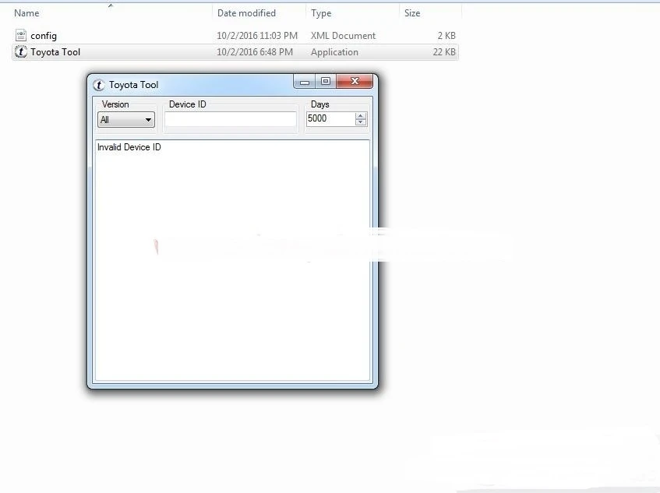The image size is (660, 493).
Task: Click the Days group label
Action: (320, 104)
